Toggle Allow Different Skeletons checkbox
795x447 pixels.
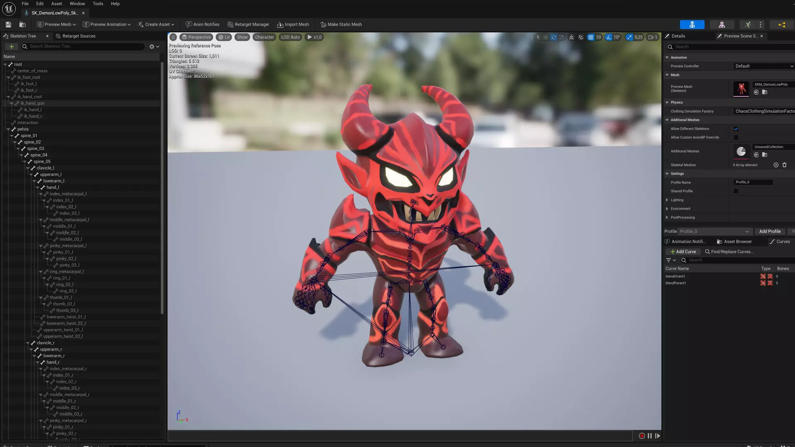(x=736, y=129)
